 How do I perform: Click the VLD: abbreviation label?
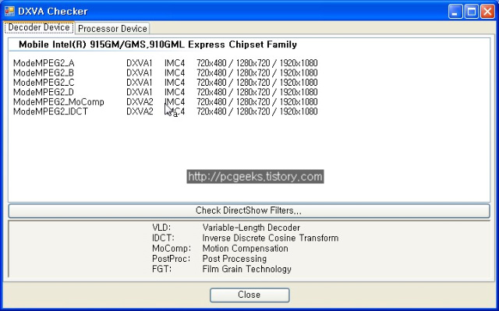tap(161, 228)
